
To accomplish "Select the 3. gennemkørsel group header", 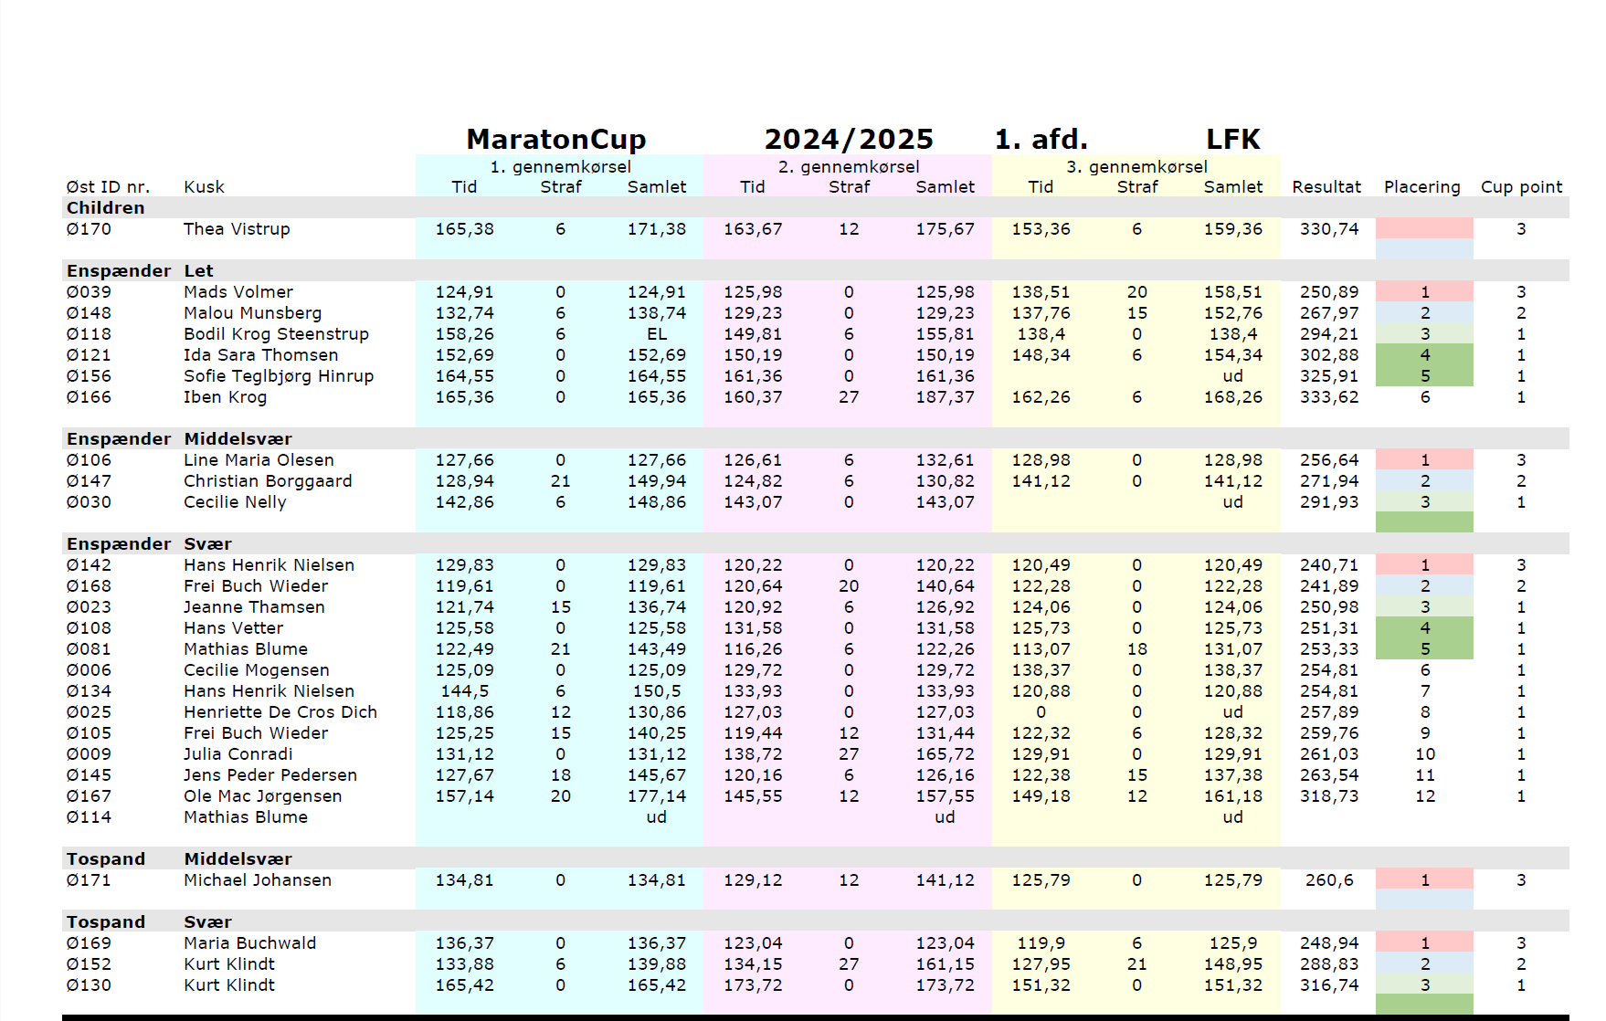I will (x=1136, y=167).
